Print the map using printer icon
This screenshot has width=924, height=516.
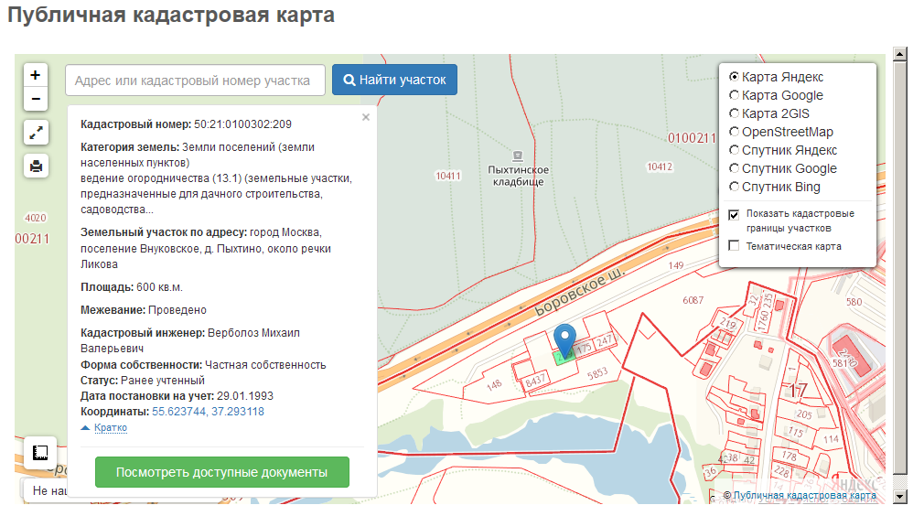tap(36, 167)
